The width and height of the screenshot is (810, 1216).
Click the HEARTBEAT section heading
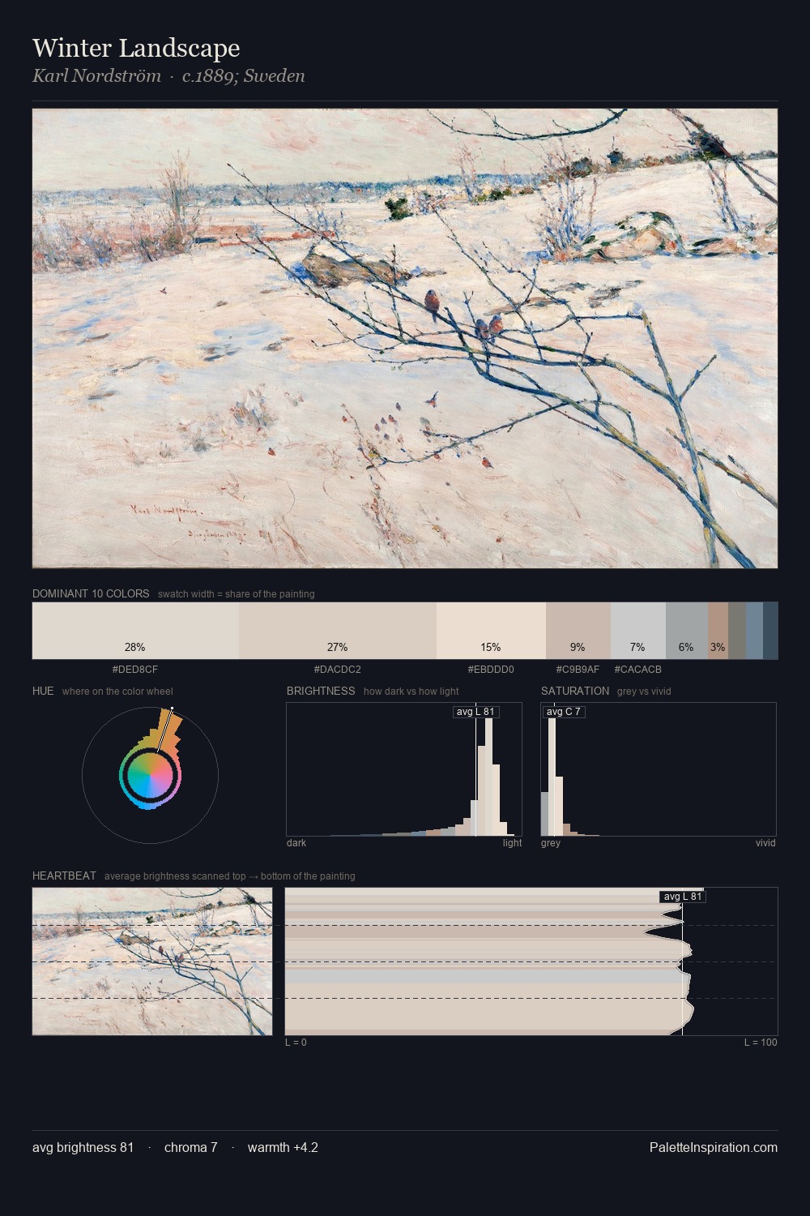pos(64,876)
